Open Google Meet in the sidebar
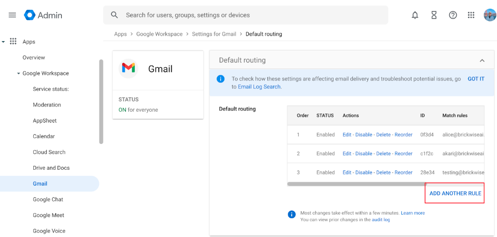The width and height of the screenshot is (497, 237). [49, 215]
